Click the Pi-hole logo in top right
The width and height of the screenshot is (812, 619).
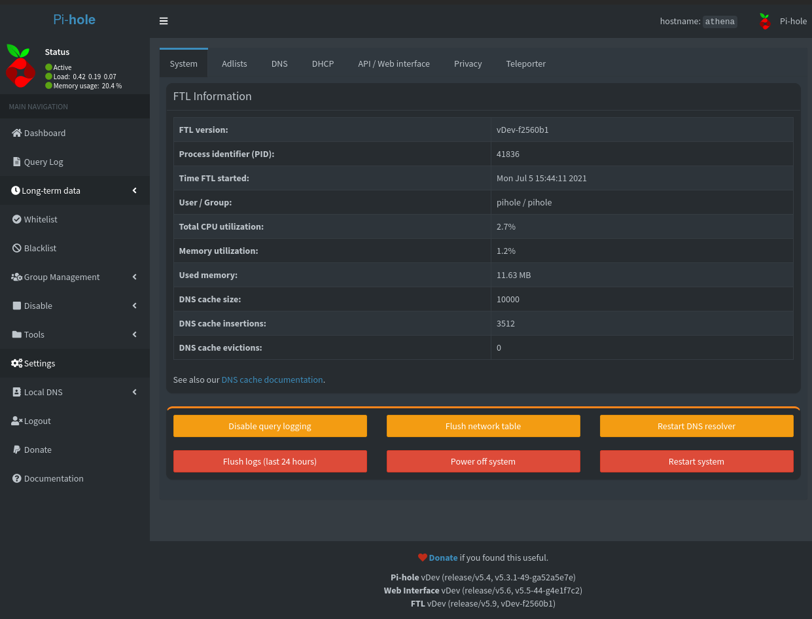(765, 21)
